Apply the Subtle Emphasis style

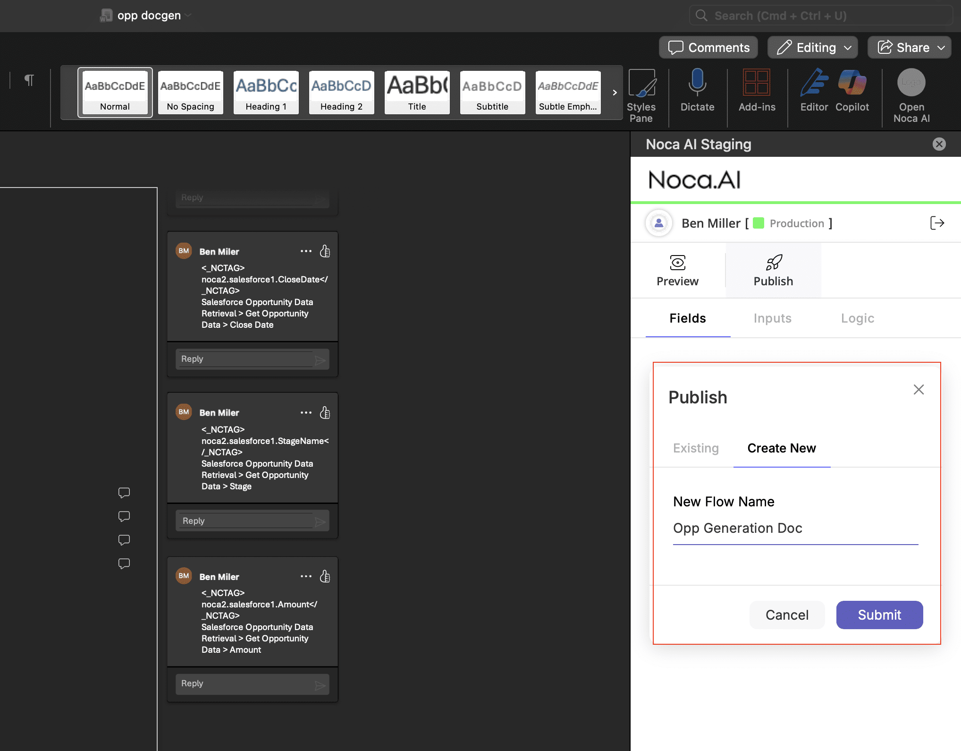(x=568, y=93)
